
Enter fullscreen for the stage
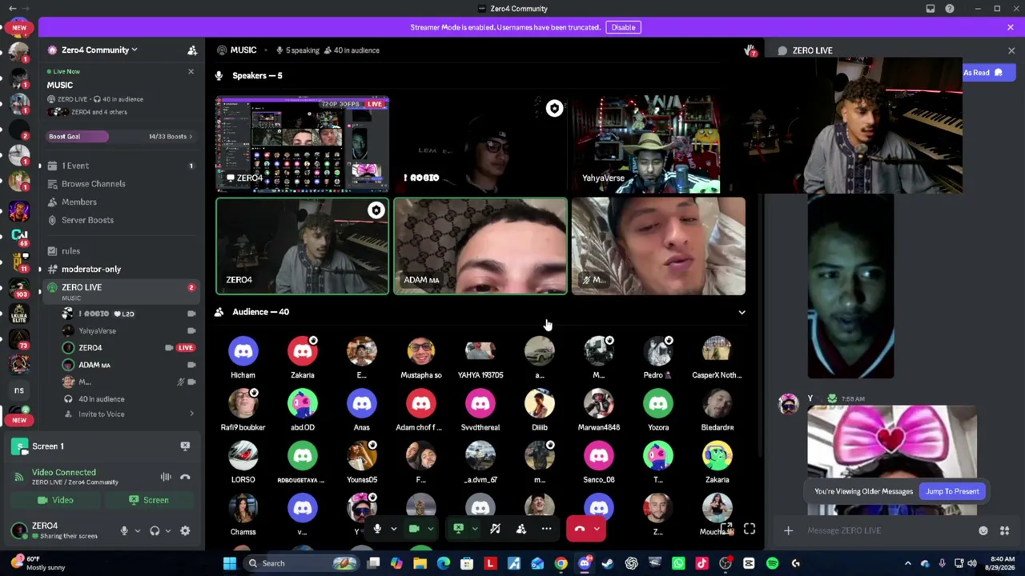click(750, 530)
